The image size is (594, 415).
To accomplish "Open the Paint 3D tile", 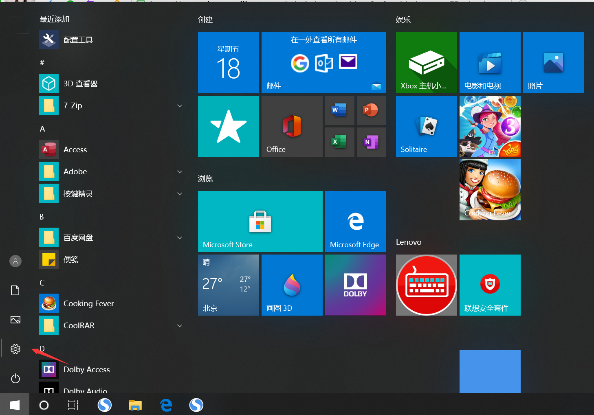I will click(x=292, y=285).
